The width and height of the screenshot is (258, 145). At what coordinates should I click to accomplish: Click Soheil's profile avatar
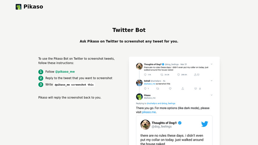(x=139, y=83)
